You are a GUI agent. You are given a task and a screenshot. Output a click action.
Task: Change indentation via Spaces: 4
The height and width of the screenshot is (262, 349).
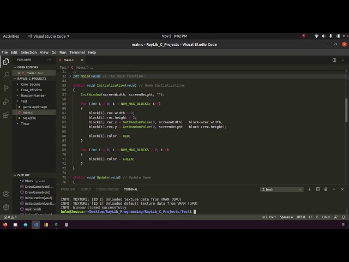tap(286, 217)
